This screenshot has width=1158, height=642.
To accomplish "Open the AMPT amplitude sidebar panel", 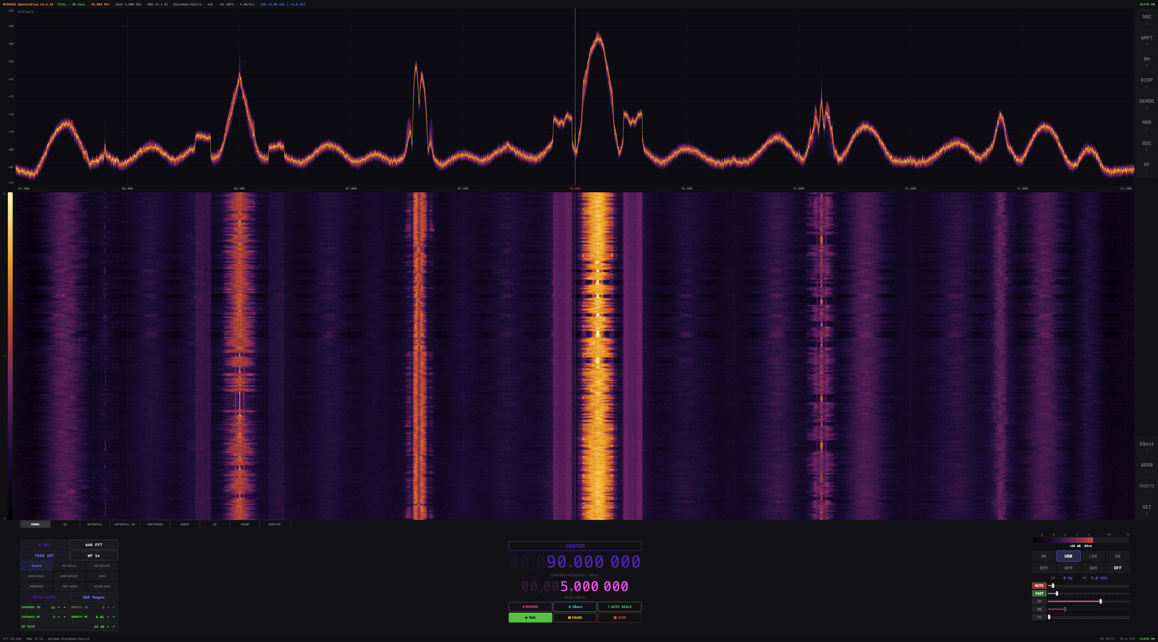I will point(1146,40).
